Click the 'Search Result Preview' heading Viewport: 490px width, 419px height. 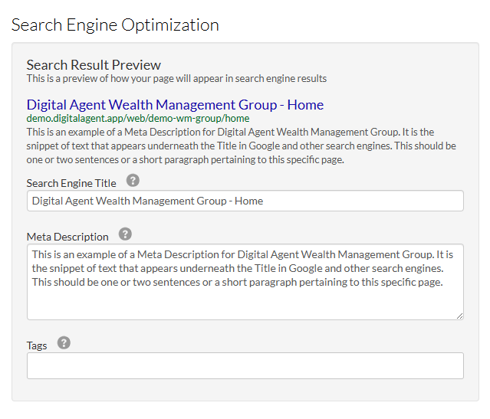pyautogui.click(x=94, y=65)
